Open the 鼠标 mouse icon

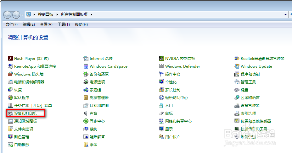coord(161,113)
